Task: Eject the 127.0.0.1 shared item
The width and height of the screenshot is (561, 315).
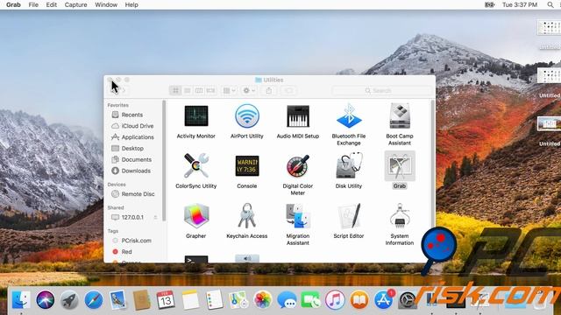Action: [x=156, y=217]
